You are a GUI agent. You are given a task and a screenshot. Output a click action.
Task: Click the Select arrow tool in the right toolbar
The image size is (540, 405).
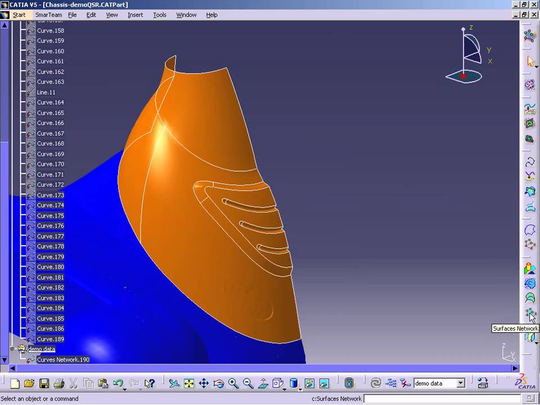(530, 62)
